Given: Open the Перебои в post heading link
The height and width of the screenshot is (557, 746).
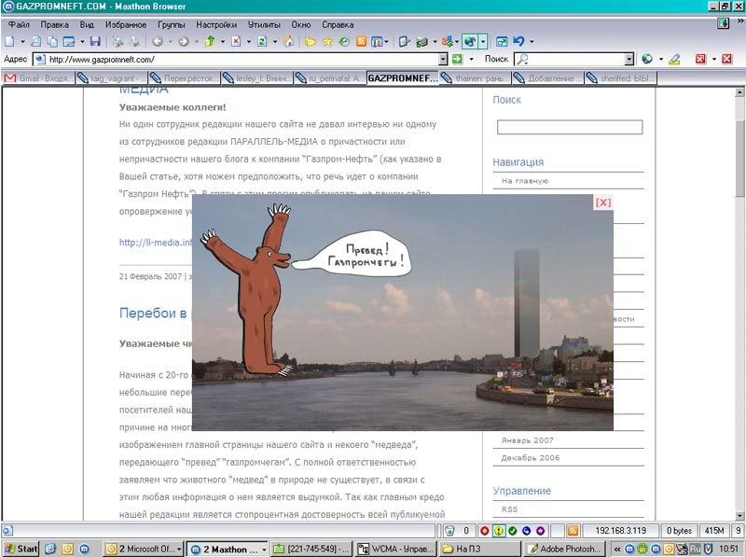Looking at the screenshot, I should click(153, 313).
